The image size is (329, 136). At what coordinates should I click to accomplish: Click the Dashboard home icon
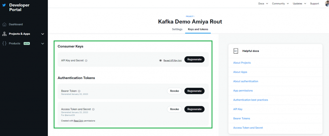coord(4,24)
